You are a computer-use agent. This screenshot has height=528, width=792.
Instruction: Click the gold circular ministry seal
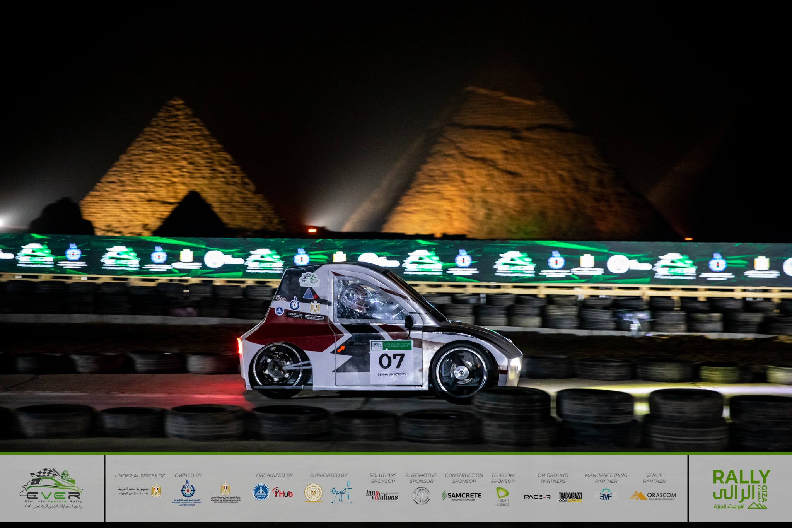coord(313,493)
